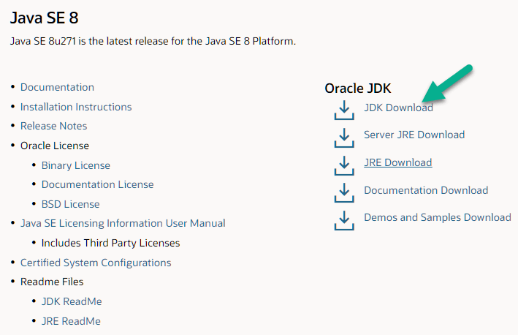Image resolution: width=518 pixels, height=335 pixels.
Task: Click the download icon beside JDK Download
Action: [343, 110]
